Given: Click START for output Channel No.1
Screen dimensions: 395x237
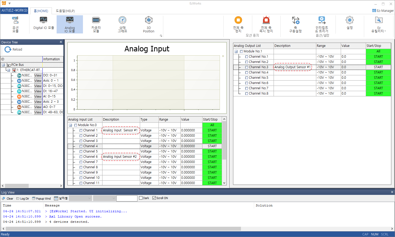Looking at the screenshot, I should [378, 57].
